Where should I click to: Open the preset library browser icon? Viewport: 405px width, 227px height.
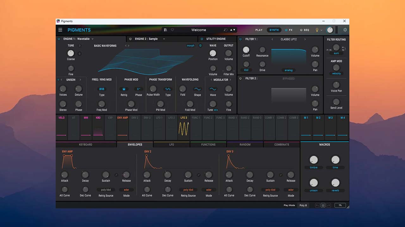coord(165,30)
